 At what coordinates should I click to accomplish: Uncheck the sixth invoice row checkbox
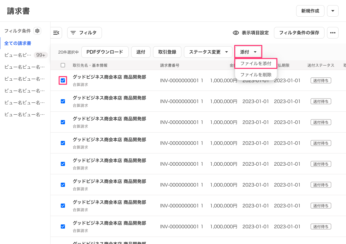click(x=63, y=185)
